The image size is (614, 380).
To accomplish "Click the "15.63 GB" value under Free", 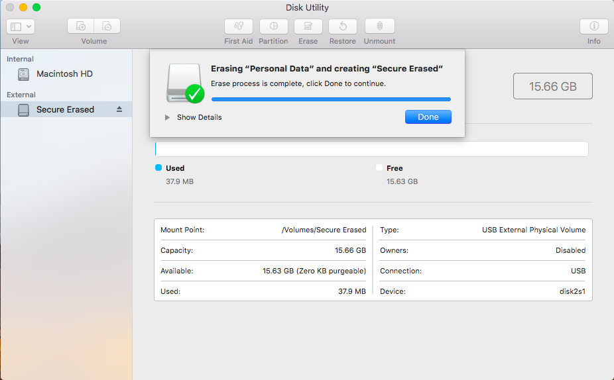I will click(x=402, y=181).
